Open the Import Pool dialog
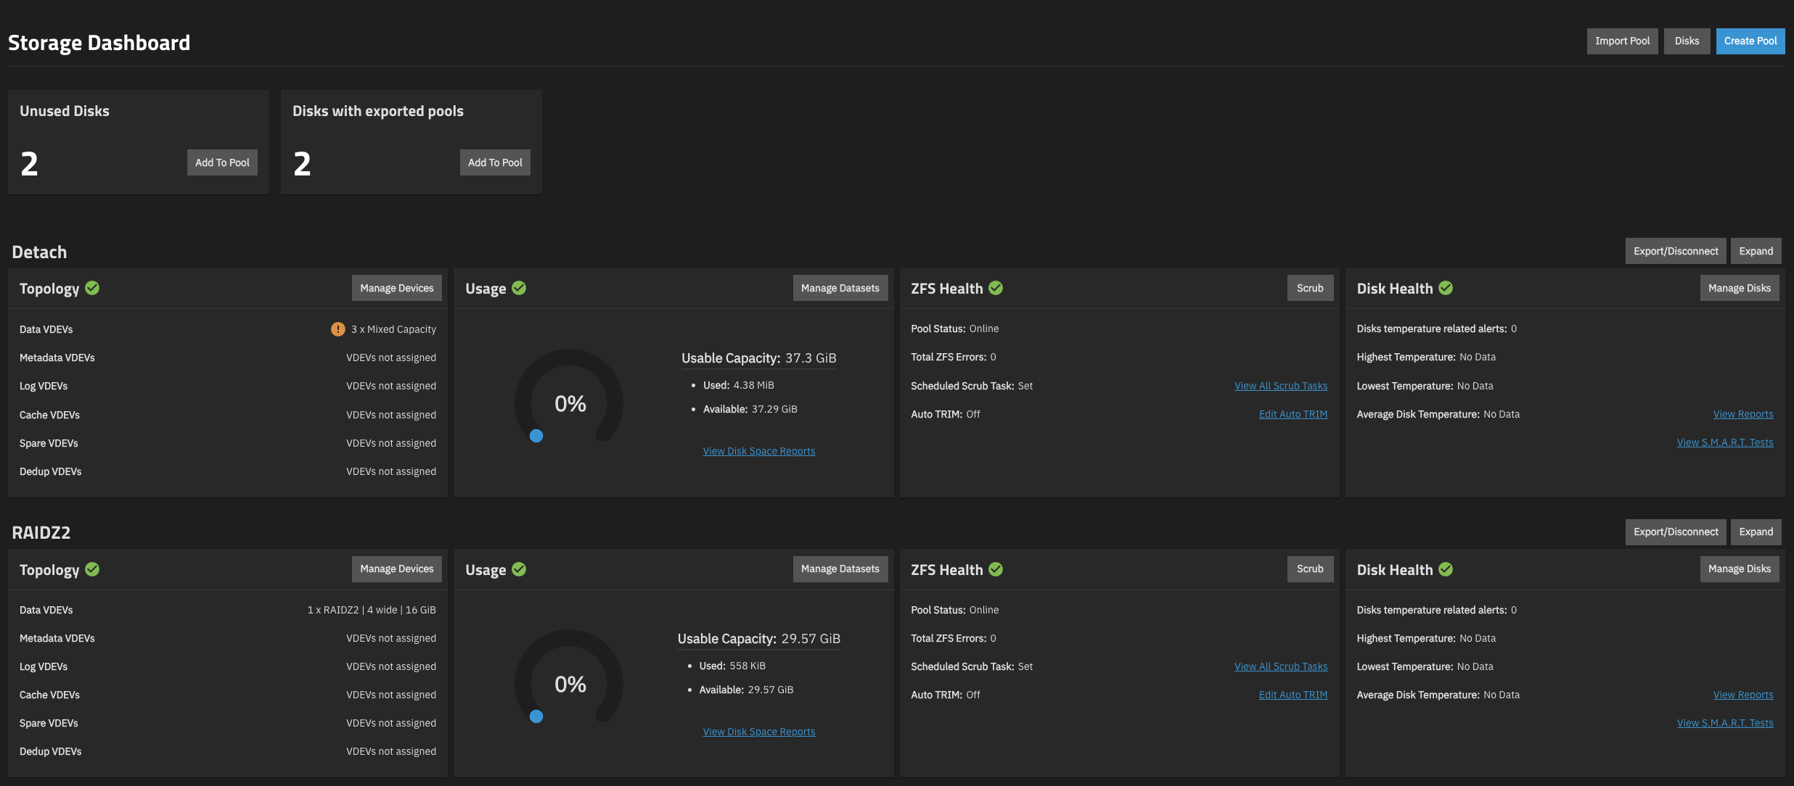The height and width of the screenshot is (786, 1794). tap(1622, 41)
